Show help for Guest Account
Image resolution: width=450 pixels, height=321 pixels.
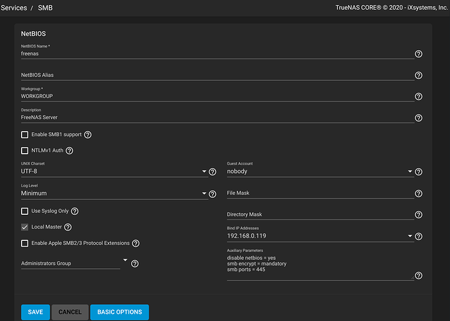419,172
